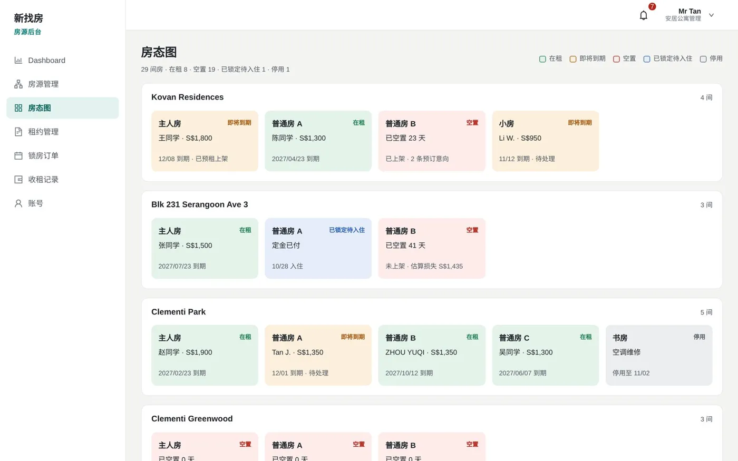Screen dimensions: 738x461
Task: Click the orange 即将到期 legend swatch
Action: [573, 59]
